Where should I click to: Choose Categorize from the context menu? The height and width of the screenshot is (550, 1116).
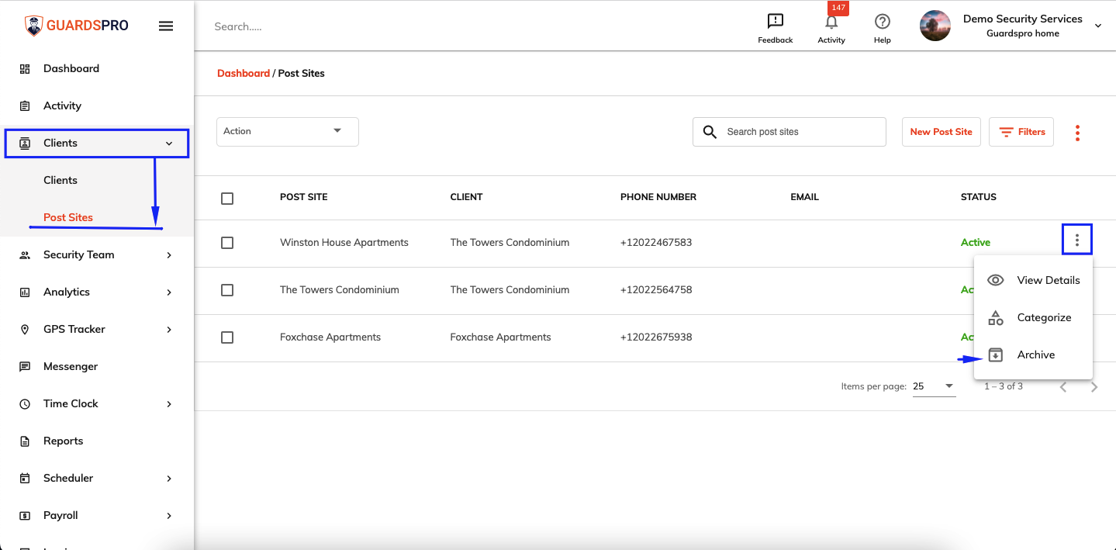click(1033, 317)
